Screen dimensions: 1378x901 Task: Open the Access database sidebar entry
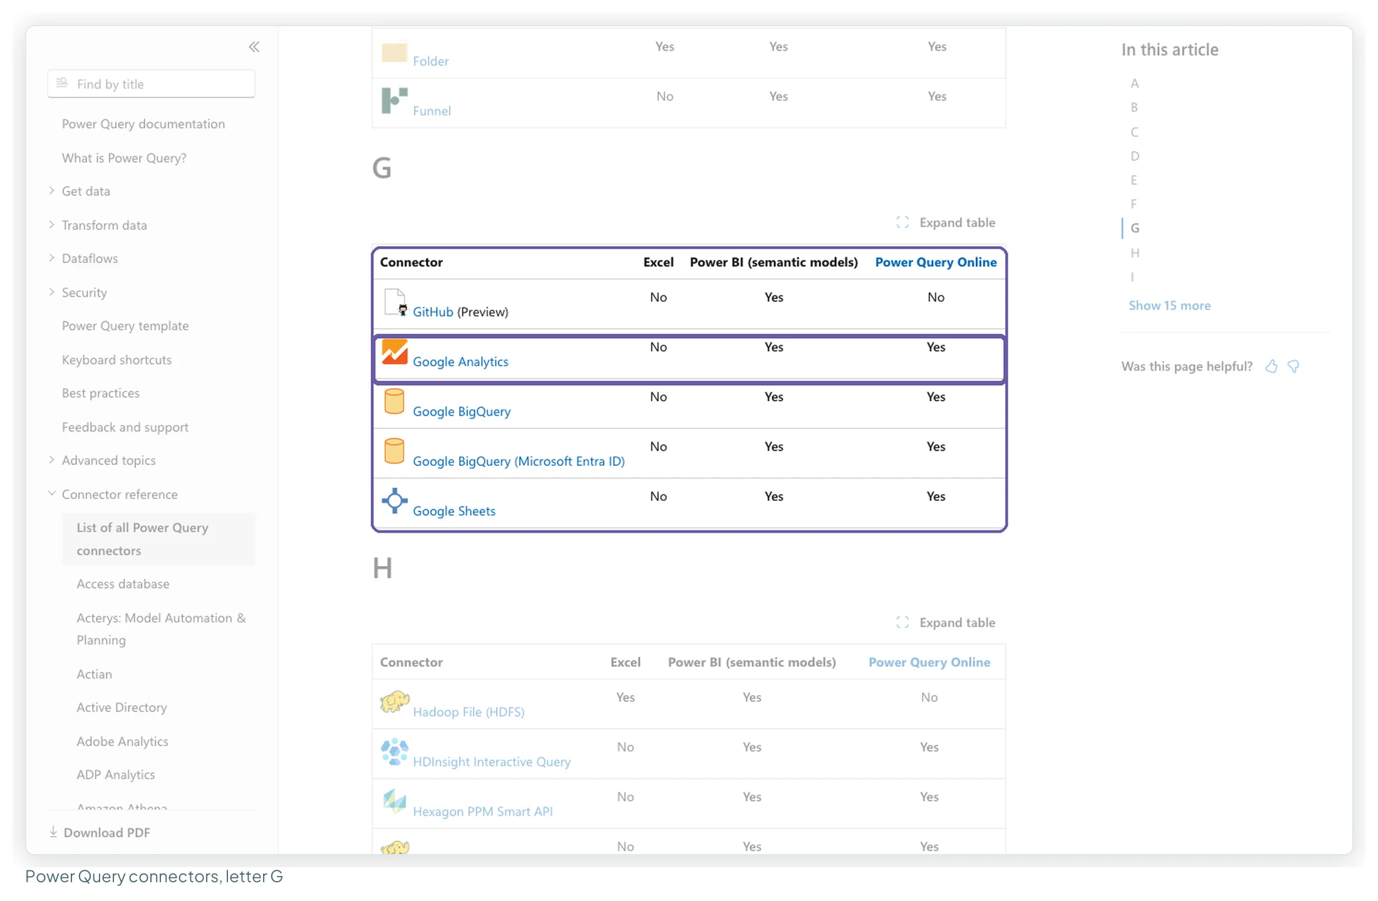pyautogui.click(x=123, y=584)
